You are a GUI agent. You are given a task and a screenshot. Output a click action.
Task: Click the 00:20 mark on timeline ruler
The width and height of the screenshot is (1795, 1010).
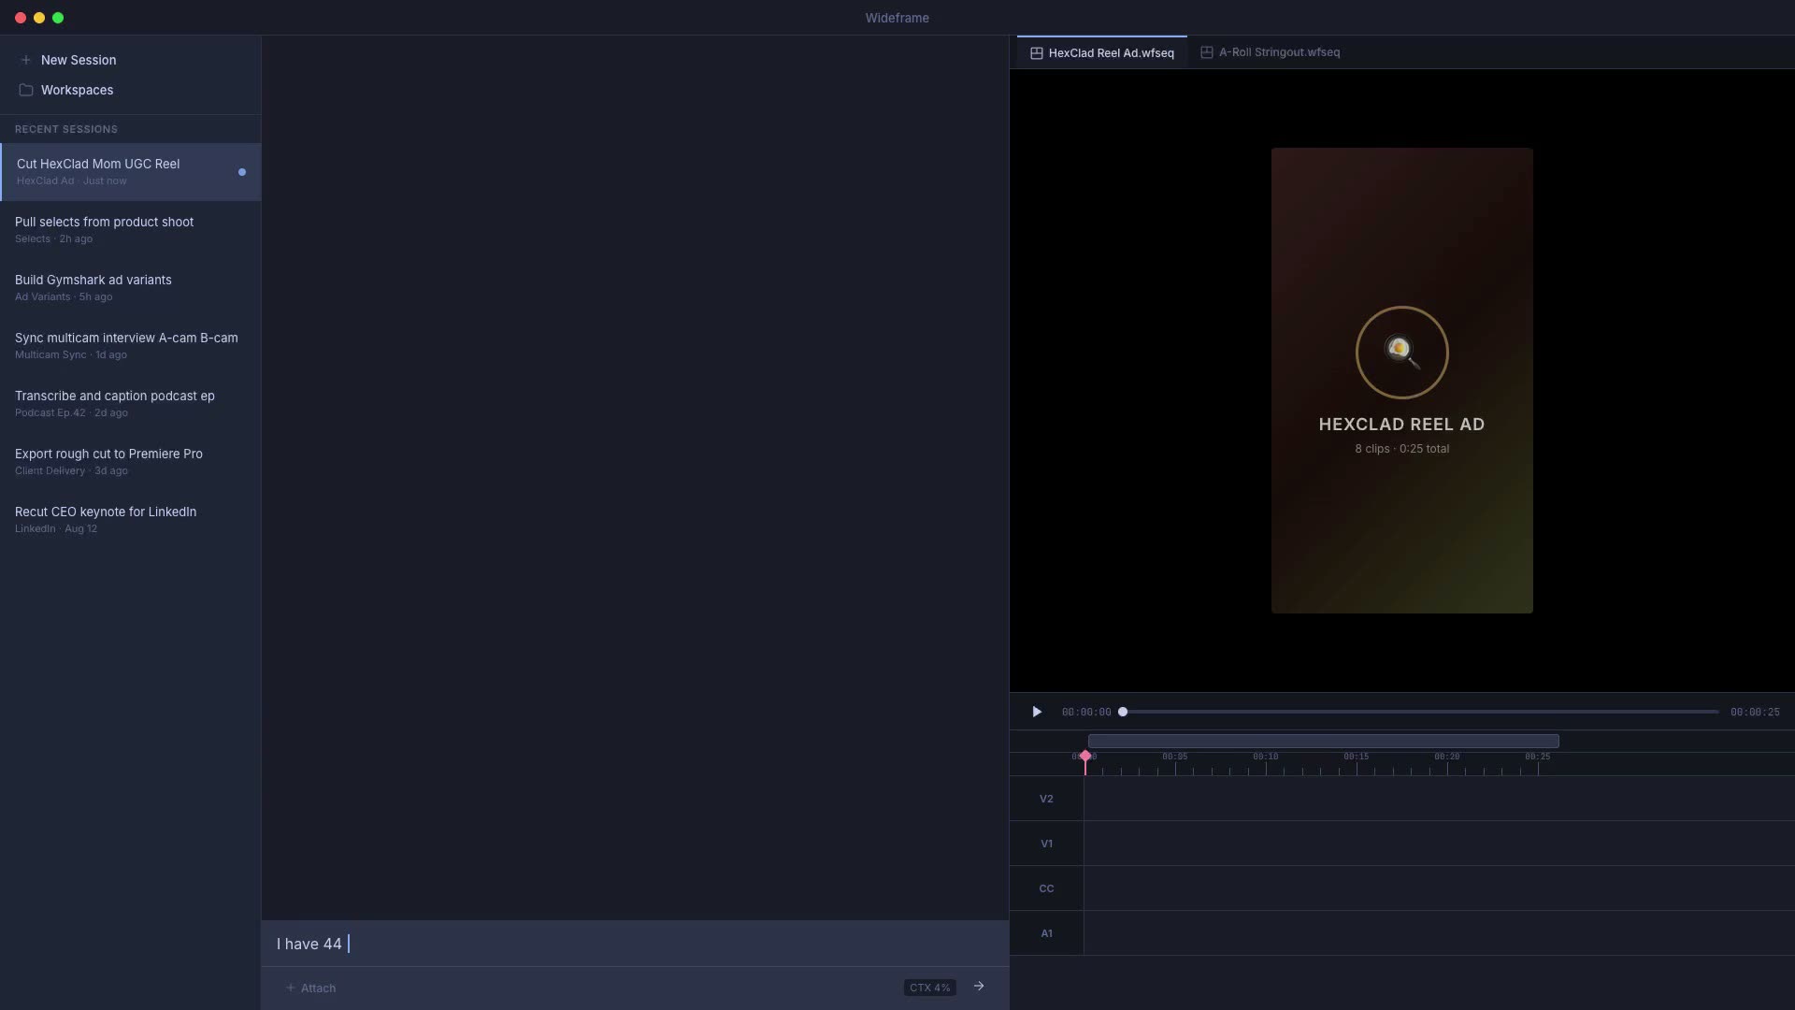click(x=1447, y=757)
